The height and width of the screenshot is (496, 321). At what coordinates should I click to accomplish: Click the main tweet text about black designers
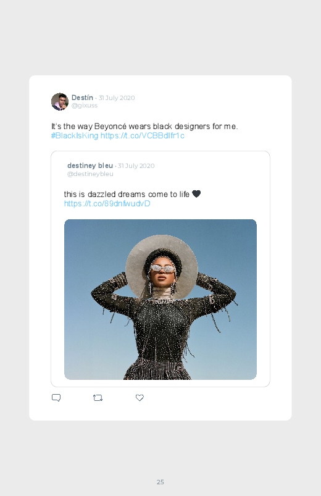(x=144, y=126)
